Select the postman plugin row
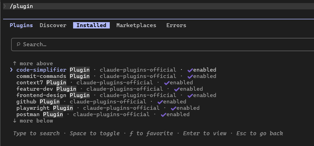The image size is (314, 146). pyautogui.click(x=103, y=114)
